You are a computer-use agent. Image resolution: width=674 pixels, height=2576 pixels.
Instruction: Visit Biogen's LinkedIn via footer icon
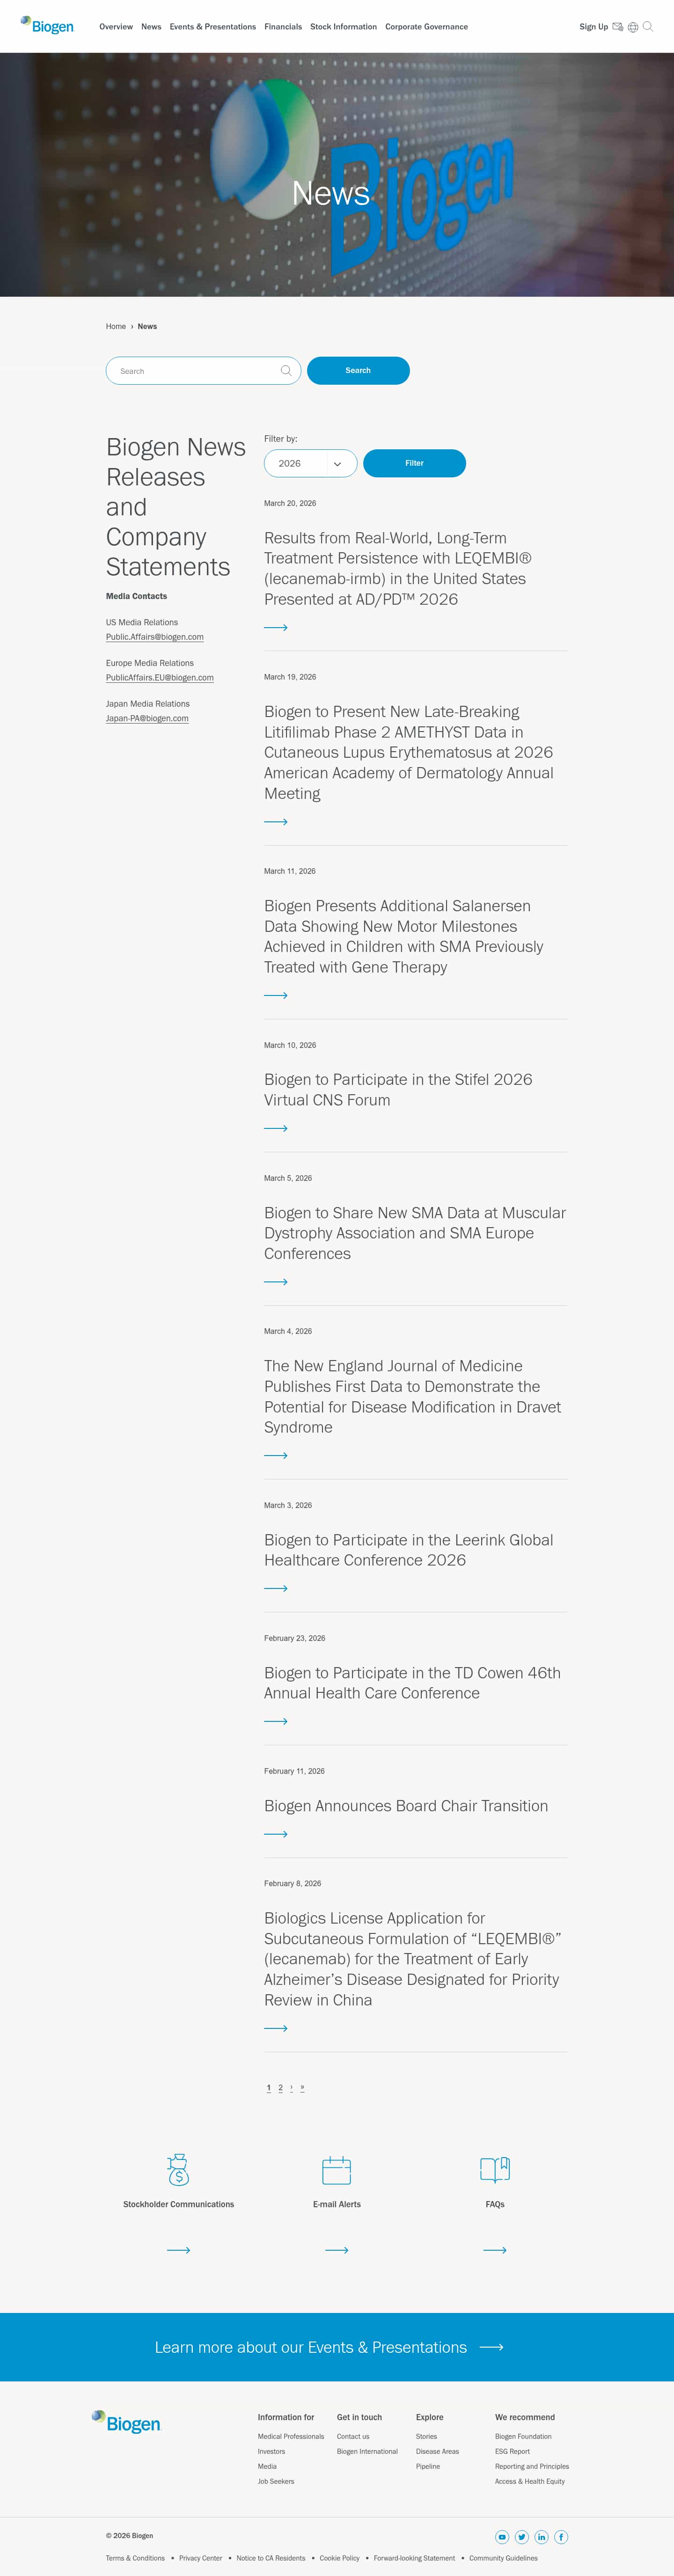[x=541, y=2536]
